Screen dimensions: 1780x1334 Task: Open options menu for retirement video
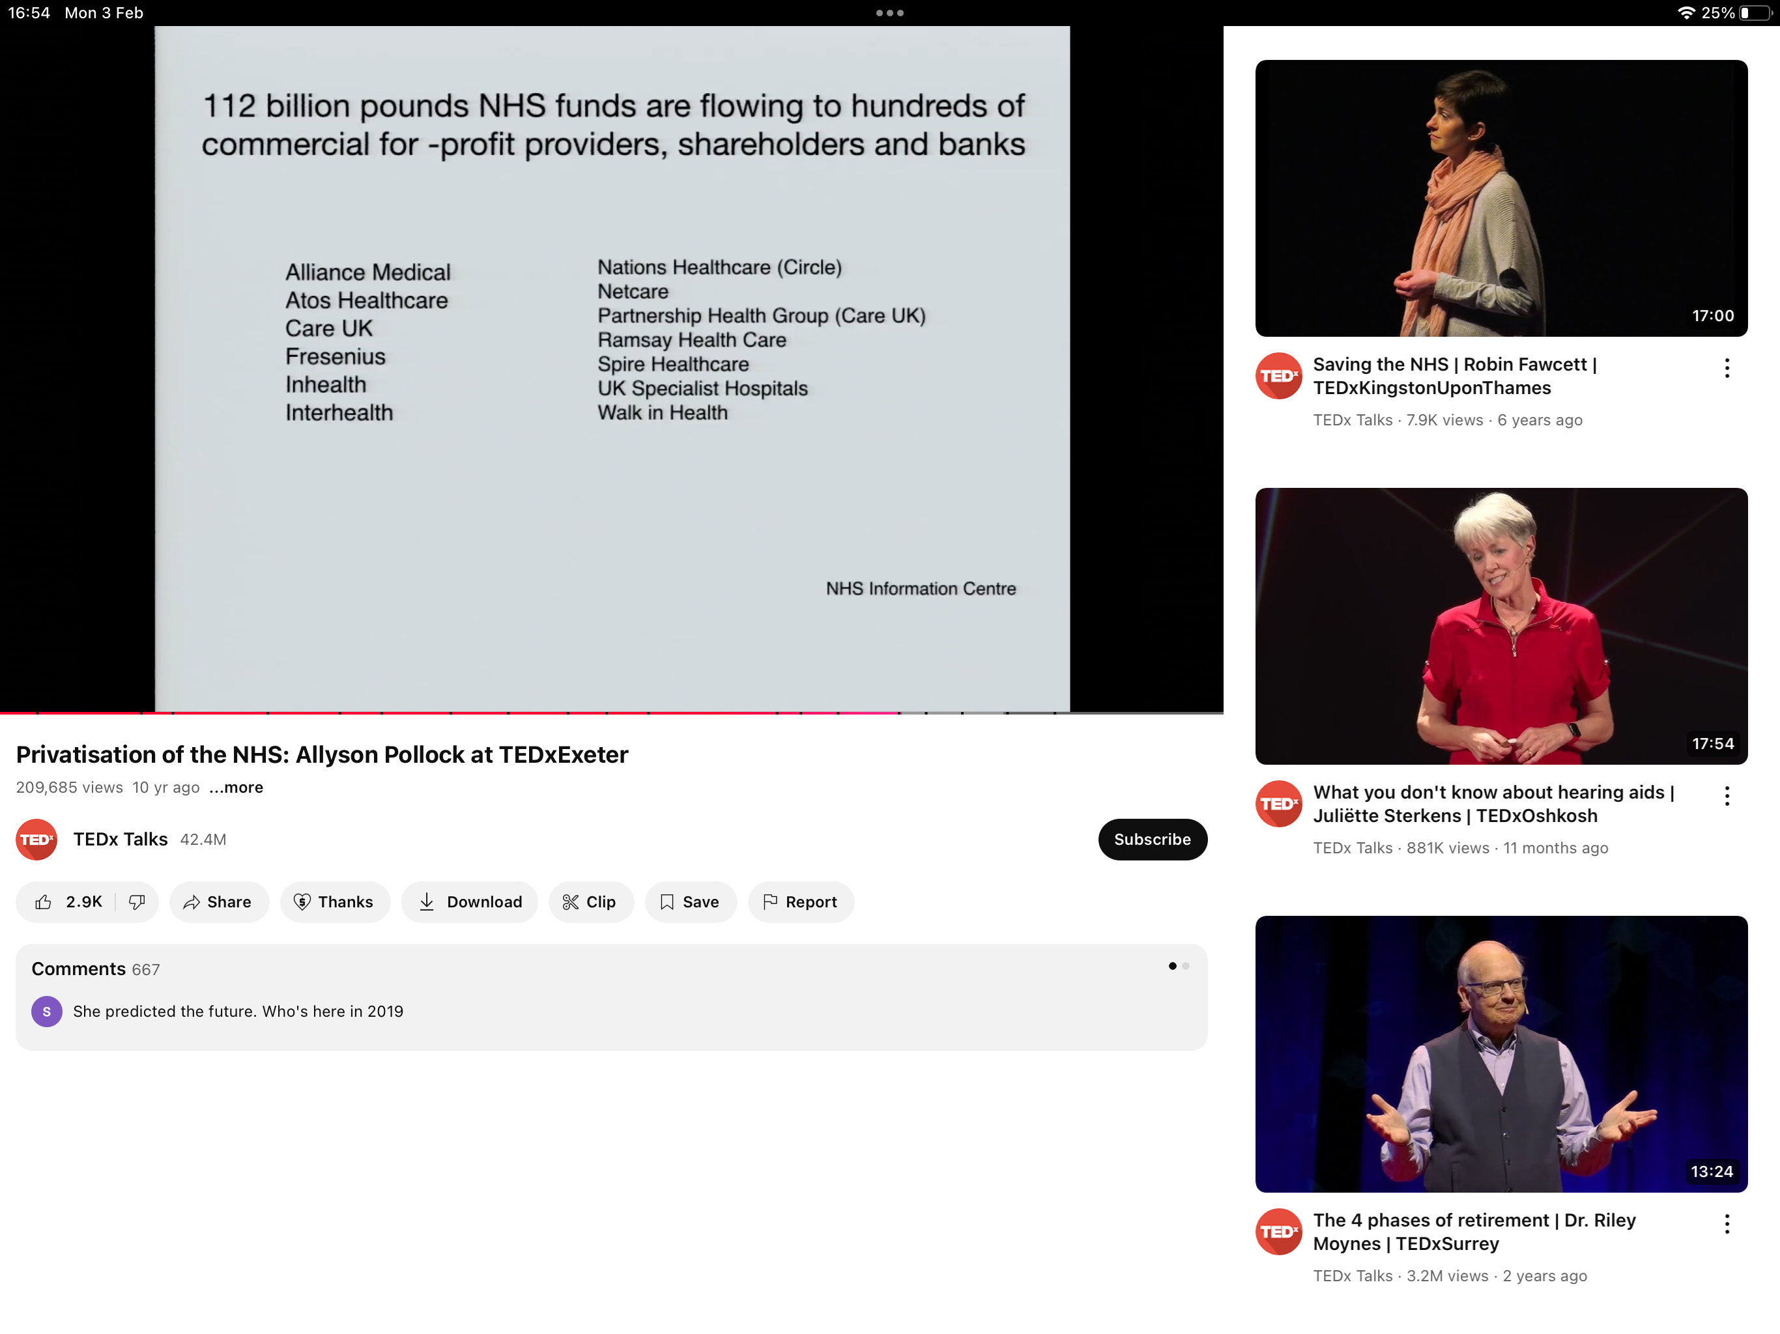pos(1726,1225)
